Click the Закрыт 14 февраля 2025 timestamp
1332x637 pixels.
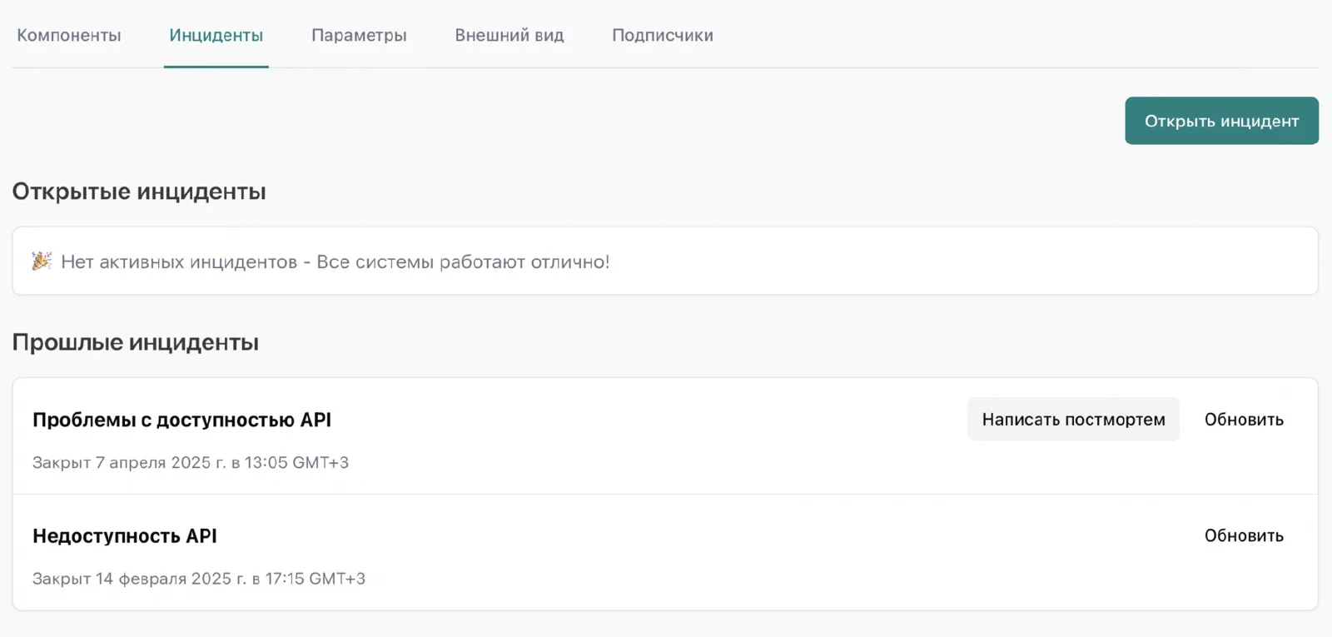pos(199,578)
